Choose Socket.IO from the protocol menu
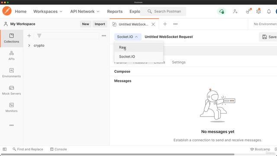Image resolution: width=277 pixels, height=156 pixels. point(139,57)
